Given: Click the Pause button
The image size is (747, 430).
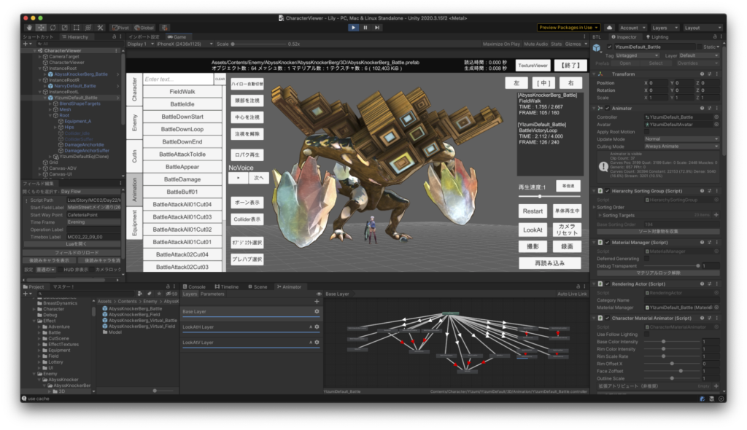Looking at the screenshot, I should [365, 28].
